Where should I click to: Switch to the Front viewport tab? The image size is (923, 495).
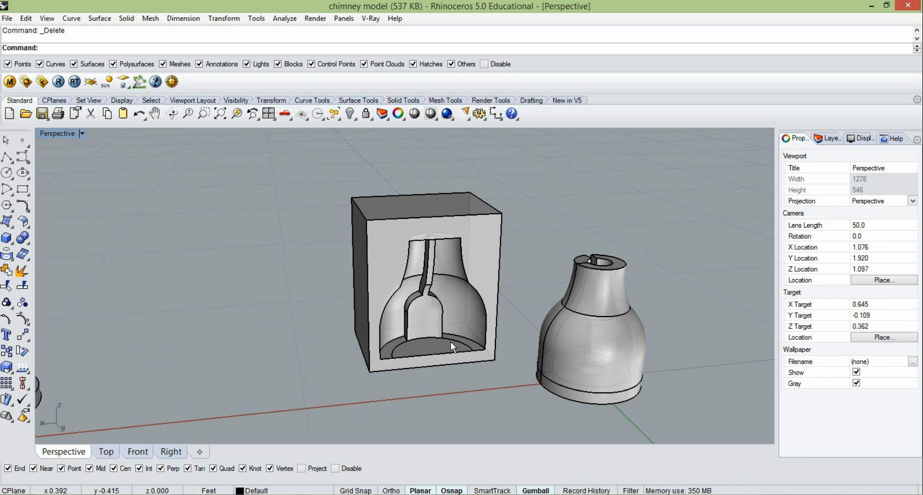coord(137,452)
